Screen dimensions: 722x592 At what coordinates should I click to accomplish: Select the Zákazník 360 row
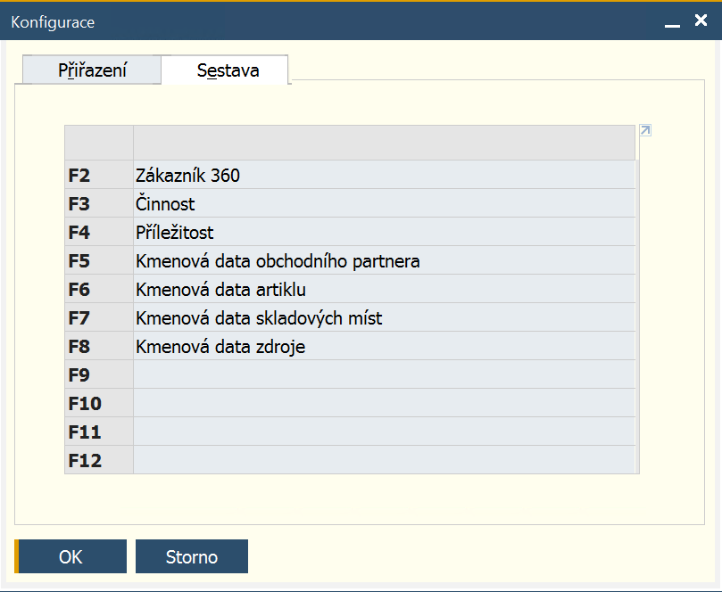coord(384,175)
